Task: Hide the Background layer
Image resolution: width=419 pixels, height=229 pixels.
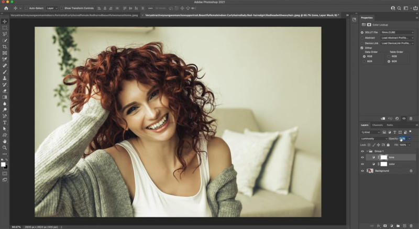Action: [x=362, y=171]
